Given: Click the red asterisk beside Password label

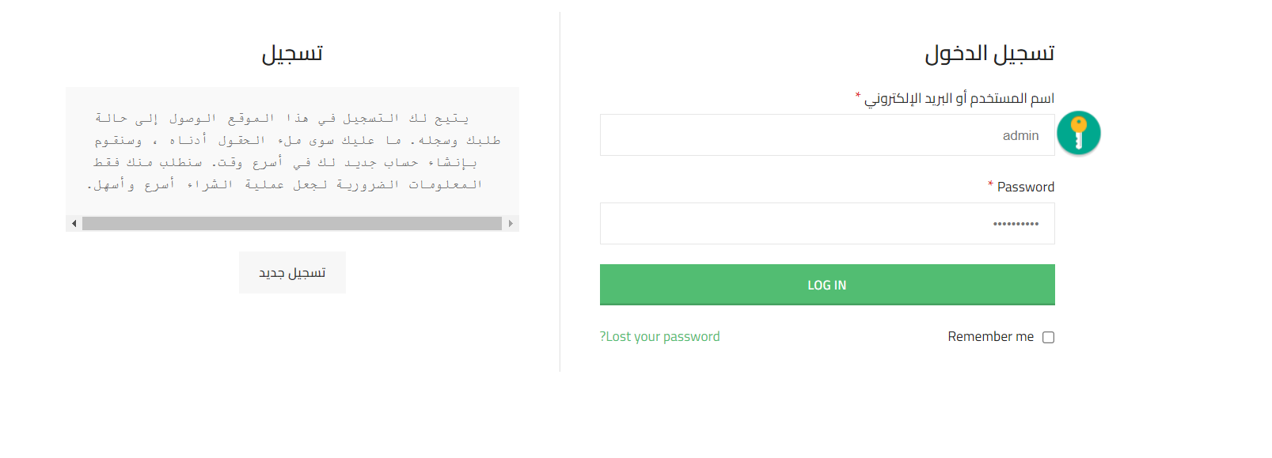Looking at the screenshot, I should (990, 185).
